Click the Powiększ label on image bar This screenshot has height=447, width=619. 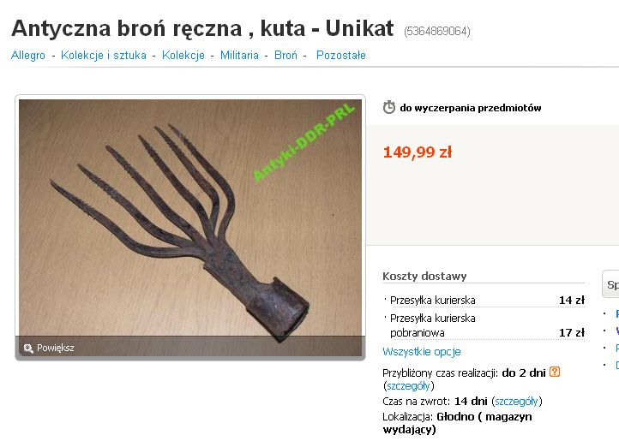(55, 348)
